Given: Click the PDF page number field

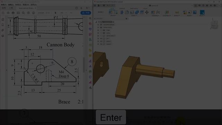Looking at the screenshot, I should (41, 13).
